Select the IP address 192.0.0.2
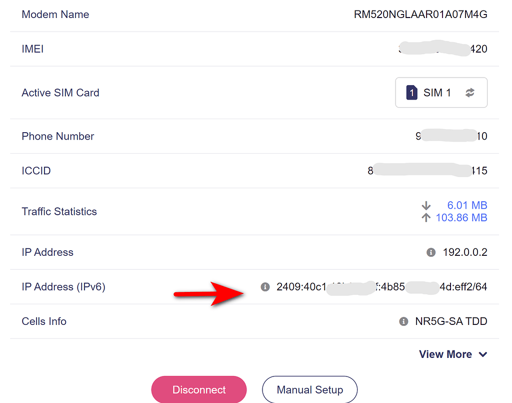 [465, 252]
